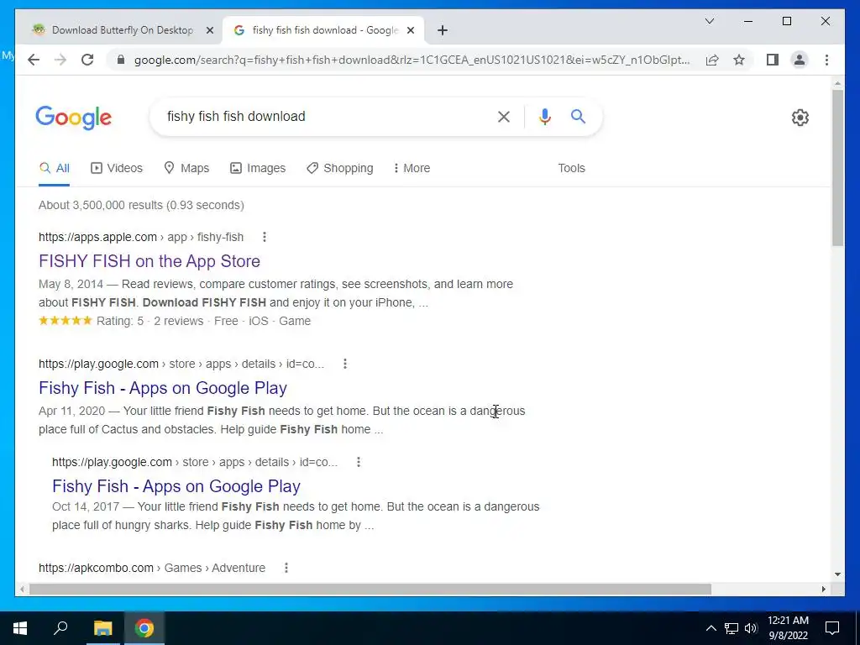Open options for the apps.apple.com result
Image resolution: width=860 pixels, height=645 pixels.
[x=265, y=237]
